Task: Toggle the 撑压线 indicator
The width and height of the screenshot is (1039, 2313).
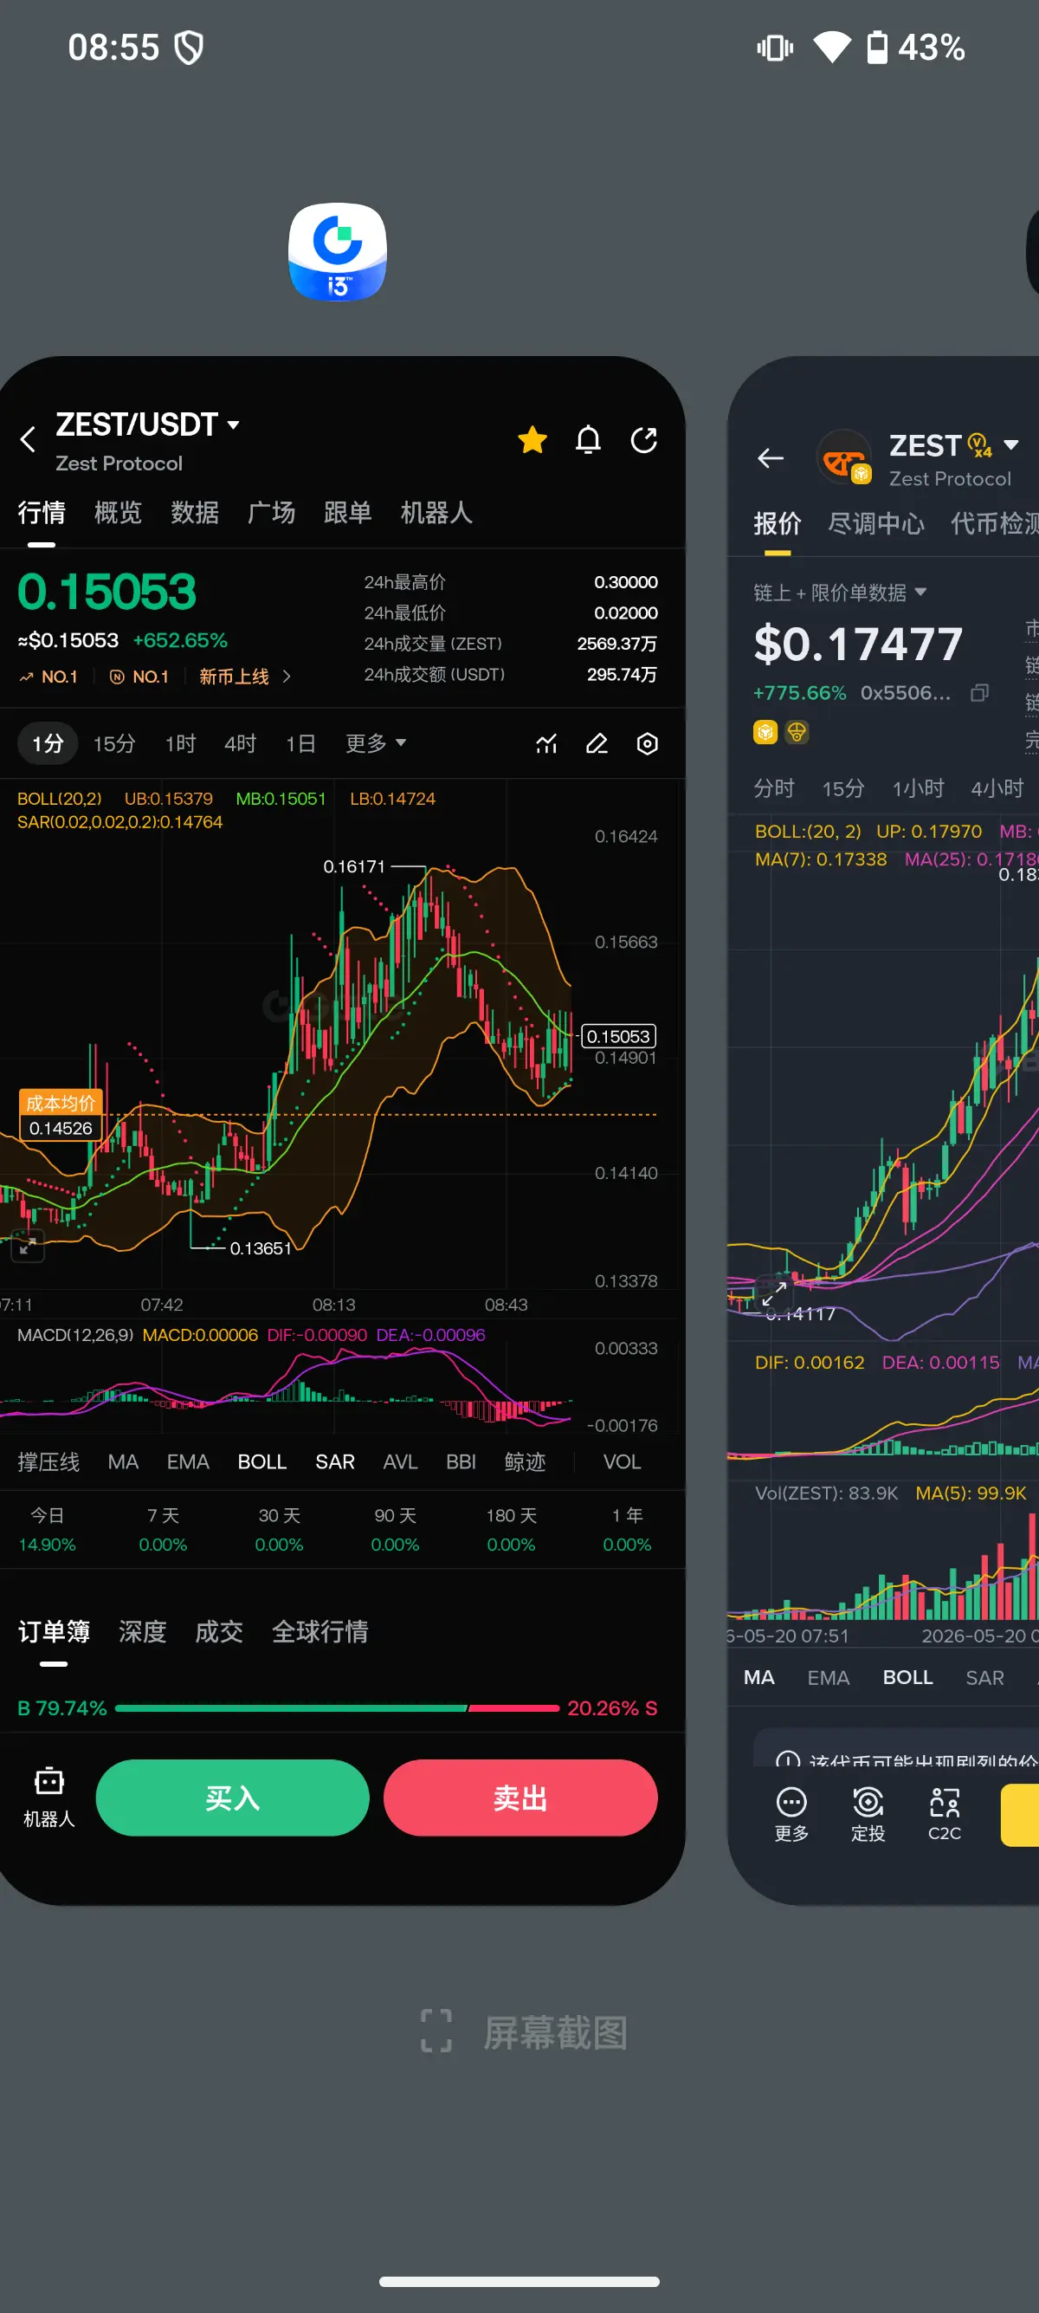Action: pos(48,1461)
